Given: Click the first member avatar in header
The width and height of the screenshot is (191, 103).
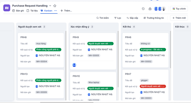Looking at the screenshot, I should point(156,9).
